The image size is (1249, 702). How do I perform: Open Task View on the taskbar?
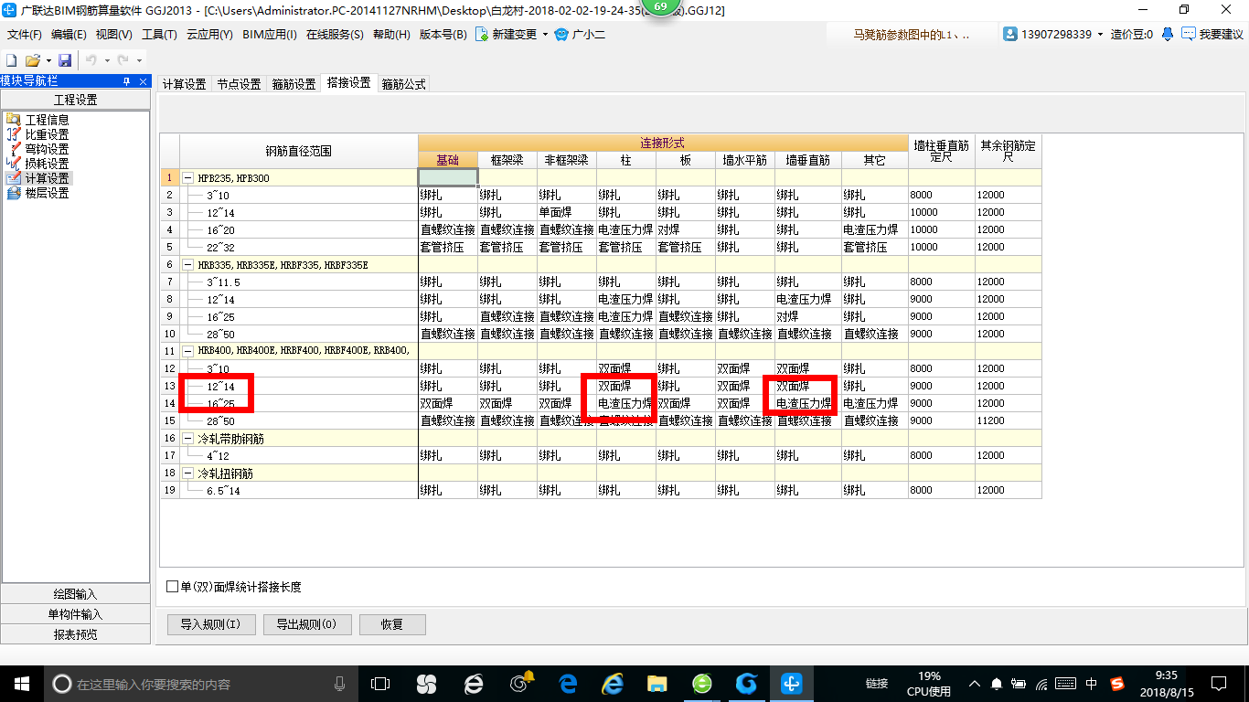click(x=380, y=683)
